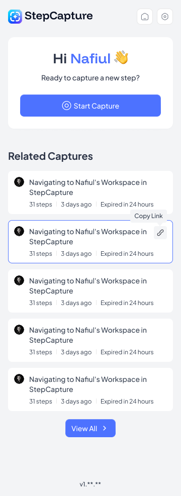
Task: Click avatar on the fourth capture card
Action: point(19,330)
